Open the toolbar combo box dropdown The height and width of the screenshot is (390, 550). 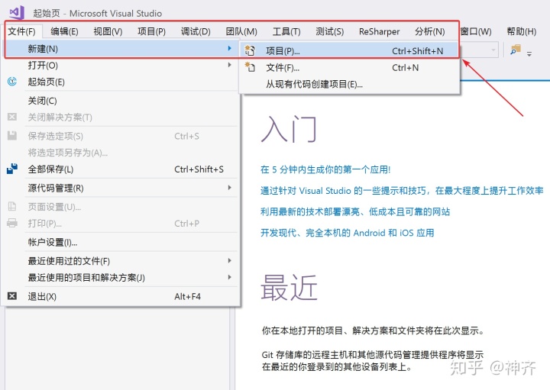point(493,50)
